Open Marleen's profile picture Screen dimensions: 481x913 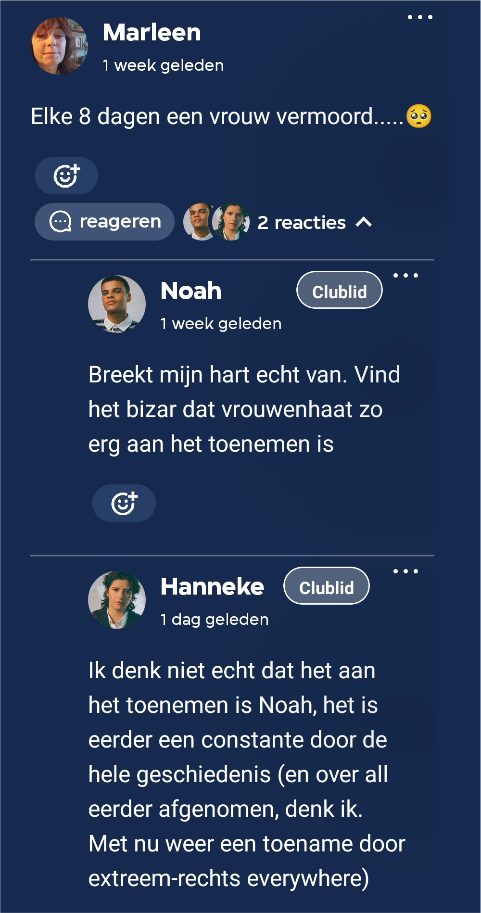(59, 46)
